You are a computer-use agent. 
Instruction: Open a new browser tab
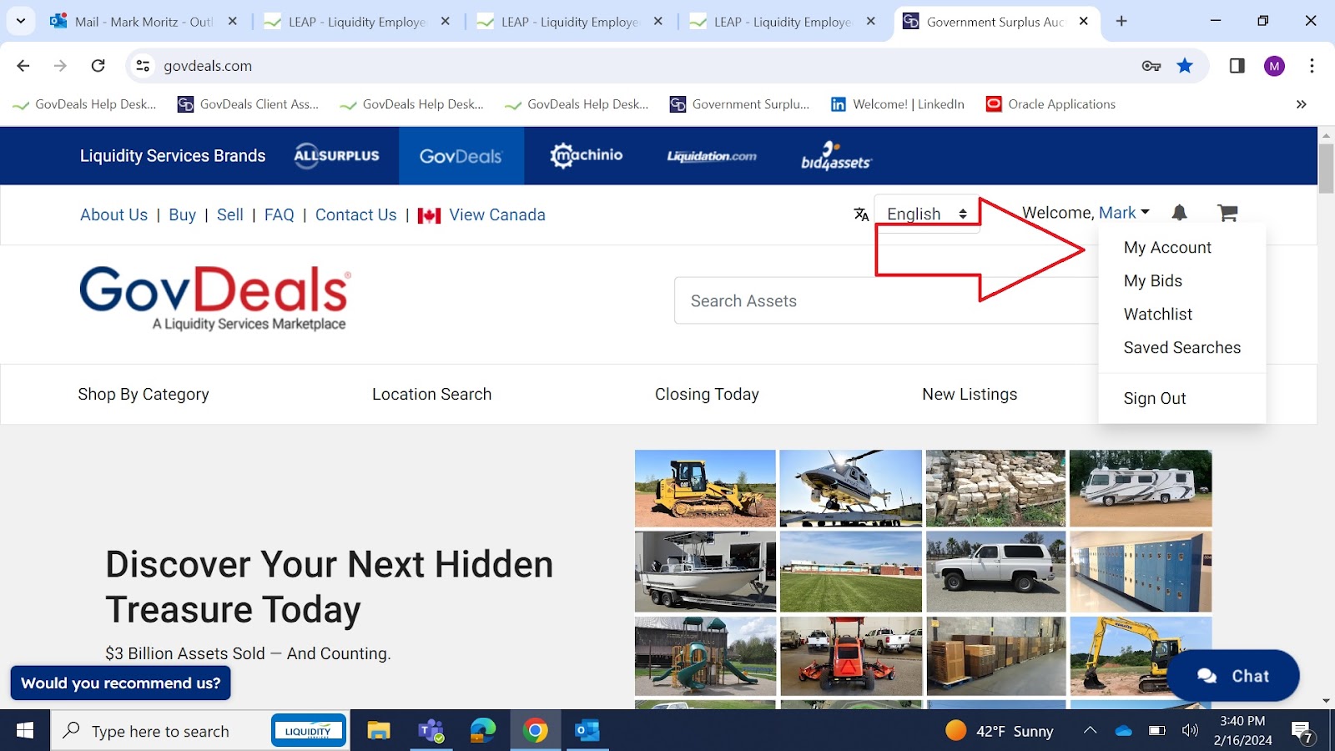1121,22
